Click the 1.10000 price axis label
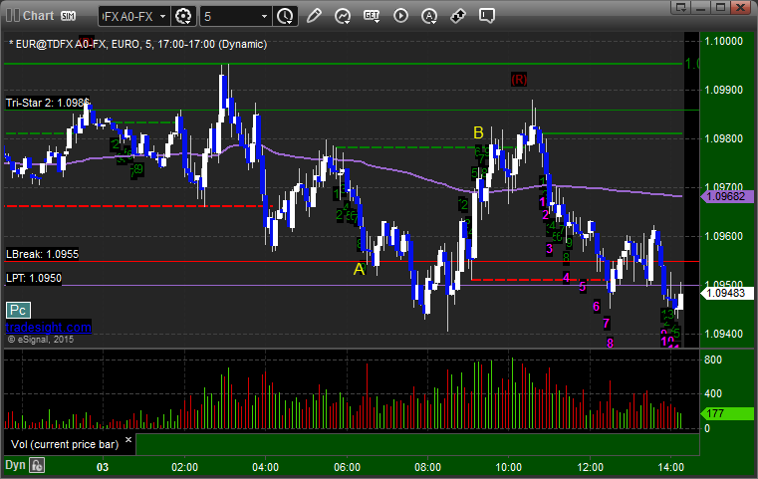 (724, 41)
